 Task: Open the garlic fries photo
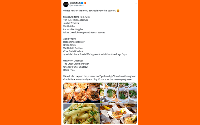(82, 114)
